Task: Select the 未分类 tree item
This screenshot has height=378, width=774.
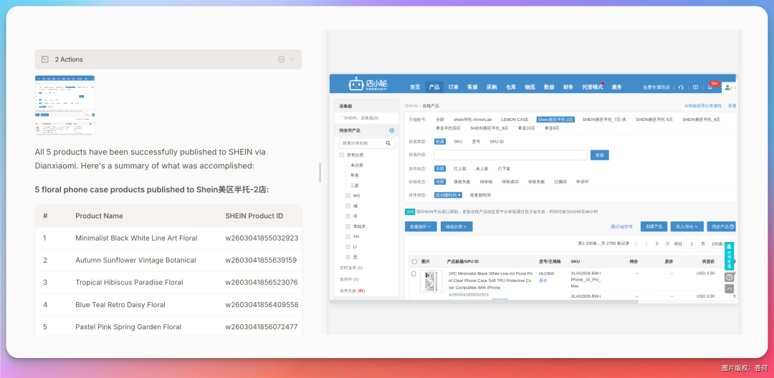Action: point(357,165)
